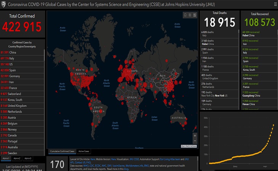The height and width of the screenshot is (171, 278).
Task: Zoom in on the map
Action: click(195, 135)
